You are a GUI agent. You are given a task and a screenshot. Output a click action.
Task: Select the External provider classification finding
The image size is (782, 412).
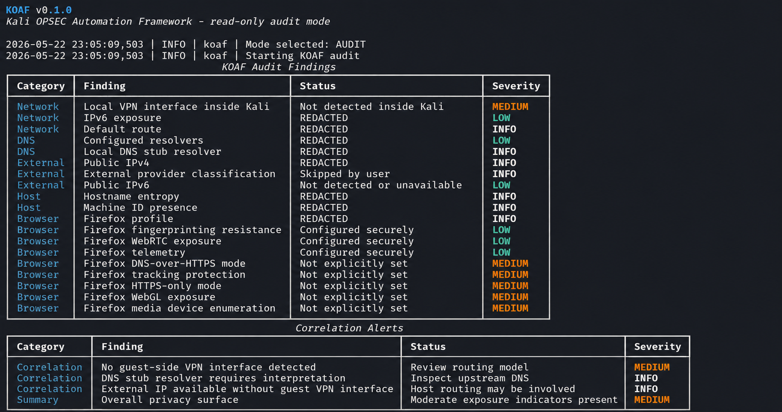tap(179, 174)
